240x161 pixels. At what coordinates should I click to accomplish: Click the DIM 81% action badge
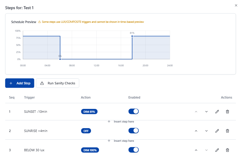pyautogui.click(x=89, y=112)
